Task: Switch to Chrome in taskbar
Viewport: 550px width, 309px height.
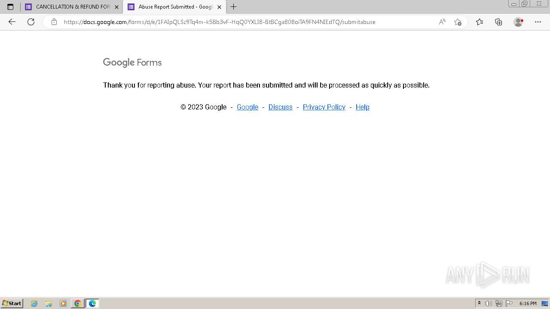Action: pos(78,303)
